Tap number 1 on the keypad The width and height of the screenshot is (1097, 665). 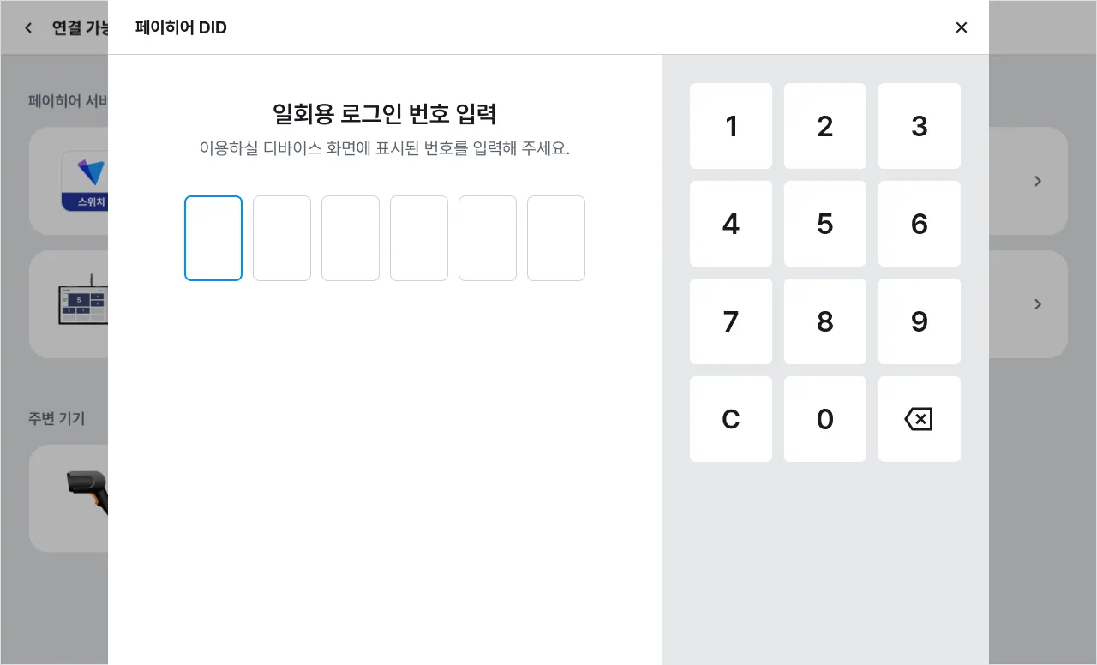pos(731,126)
